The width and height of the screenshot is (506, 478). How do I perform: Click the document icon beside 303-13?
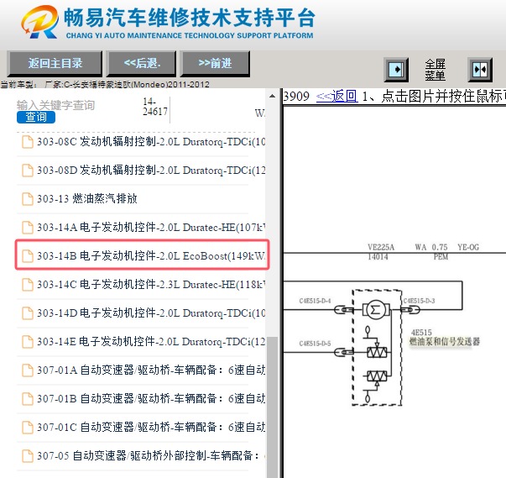click(28, 199)
